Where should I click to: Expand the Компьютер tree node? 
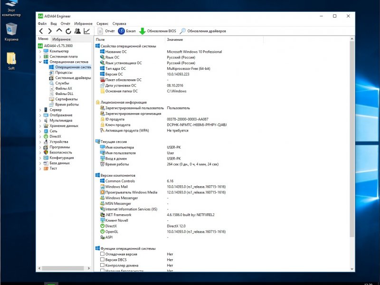coord(40,51)
